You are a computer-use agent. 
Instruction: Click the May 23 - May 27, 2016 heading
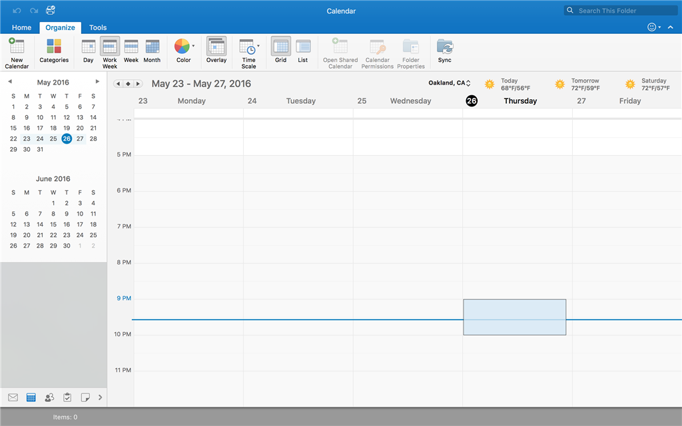[201, 84]
